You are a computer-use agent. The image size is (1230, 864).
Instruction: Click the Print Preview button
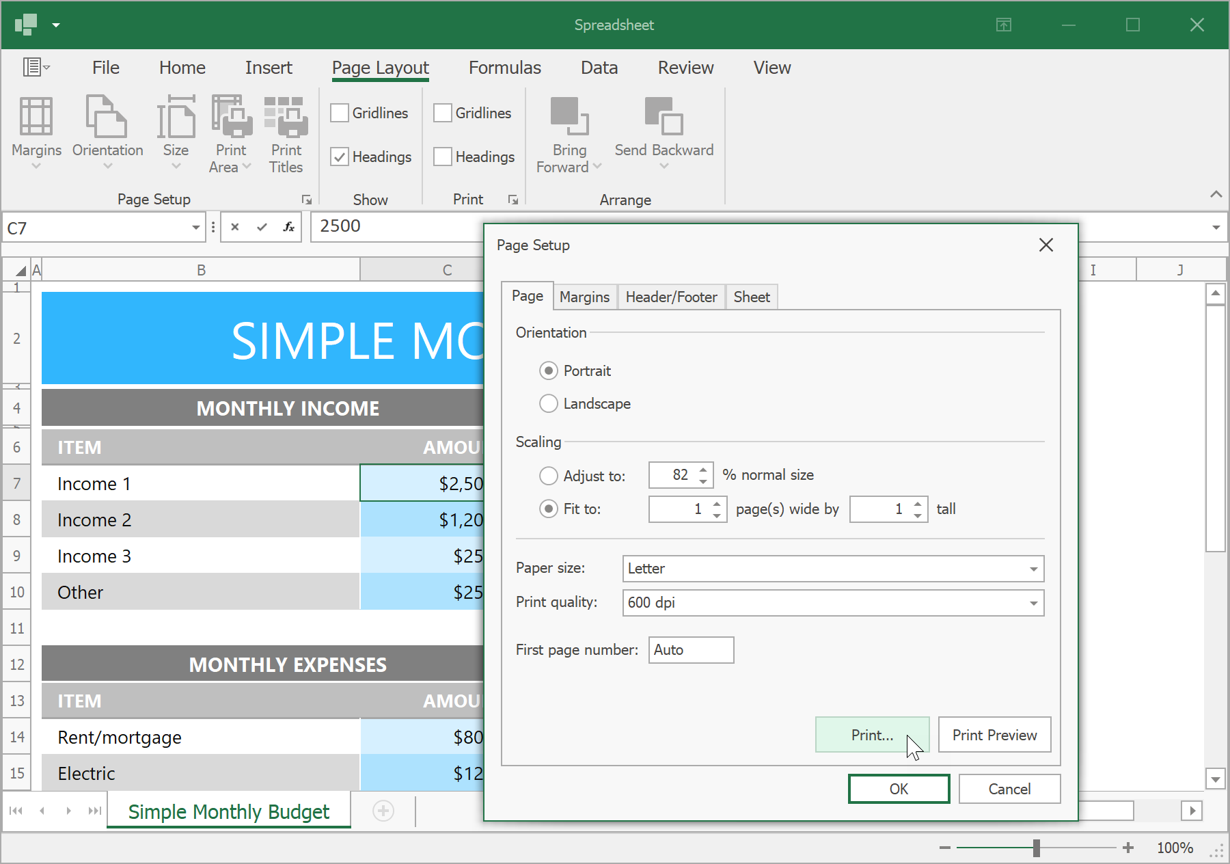[x=994, y=735]
